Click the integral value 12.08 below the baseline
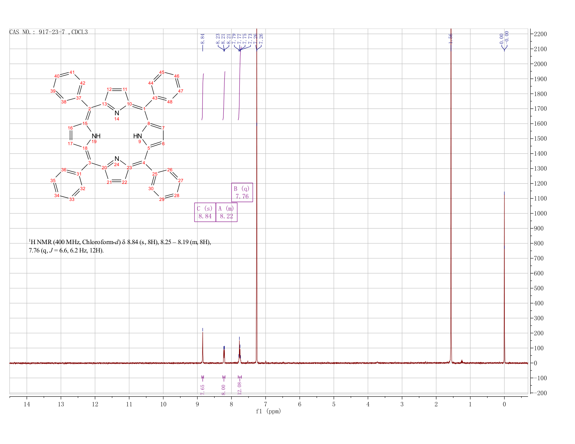 [x=239, y=388]
